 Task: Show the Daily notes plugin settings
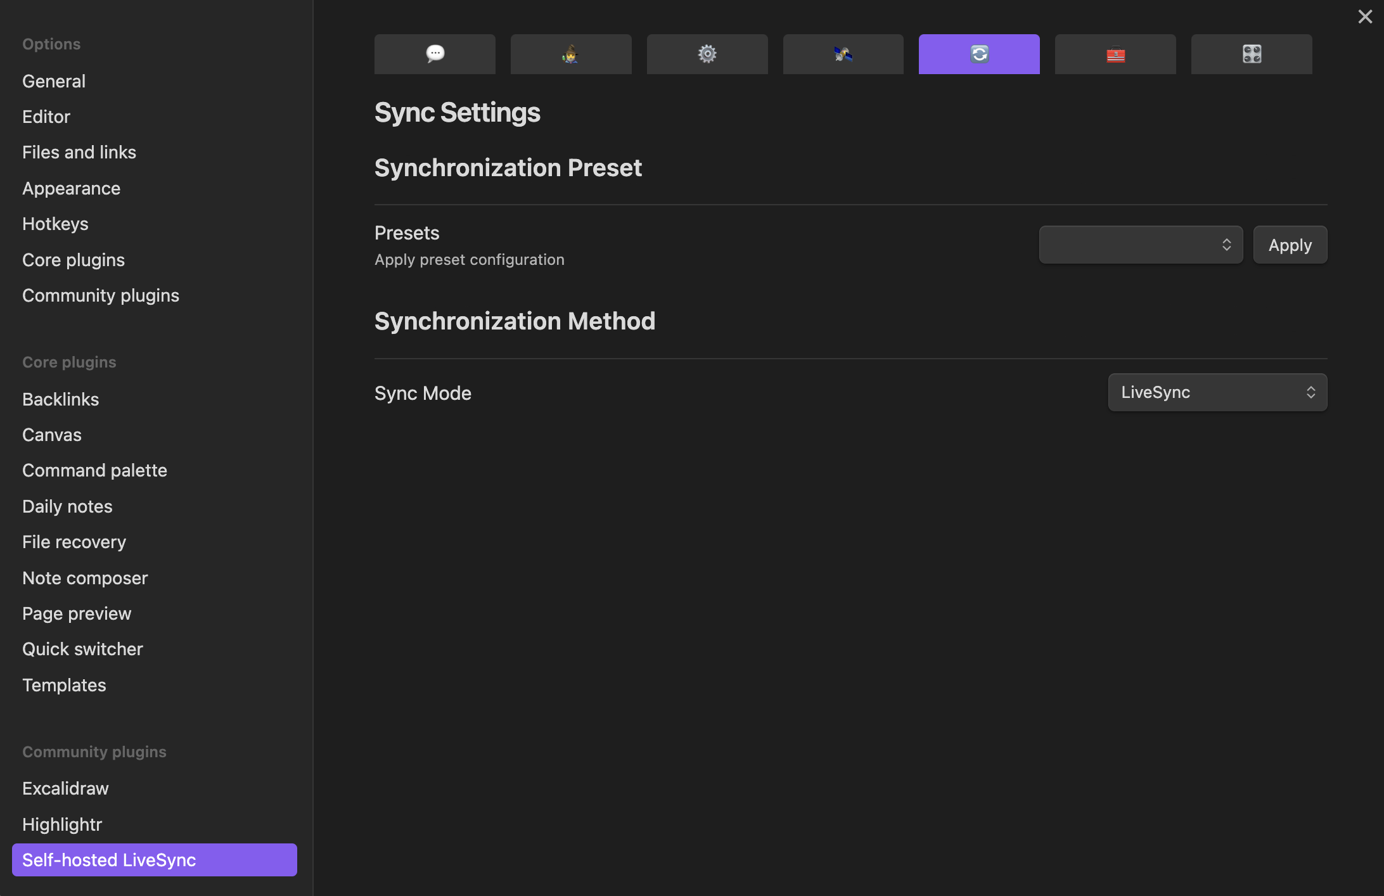67,506
